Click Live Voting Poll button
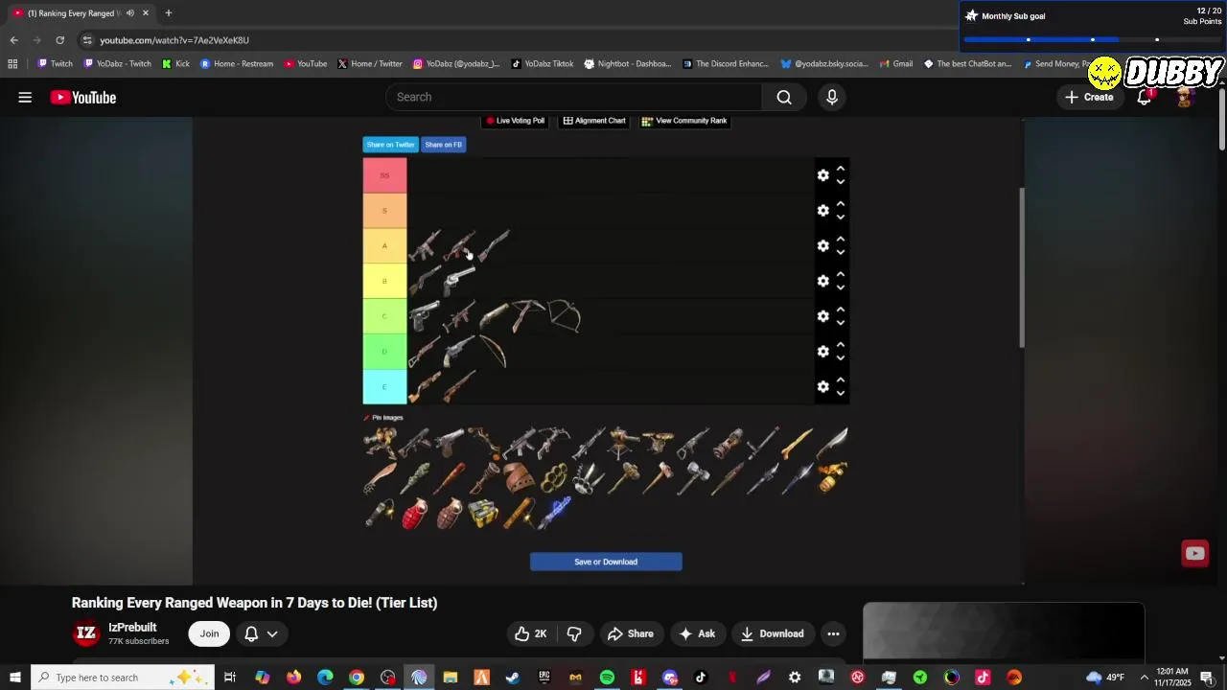Viewport: 1227px width, 690px height. coord(515,121)
